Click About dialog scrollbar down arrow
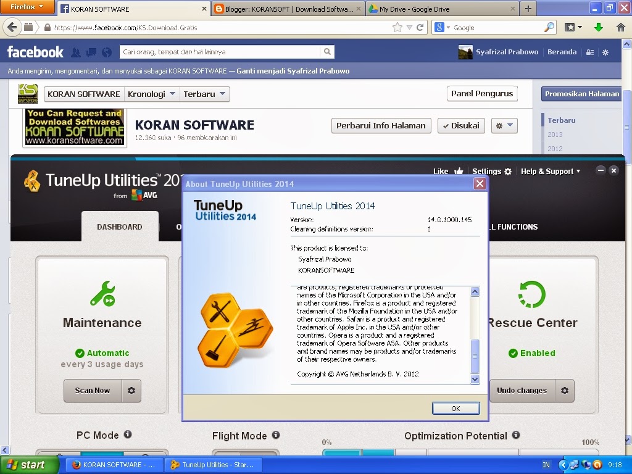Viewport: 632px width, 474px height. coord(475,379)
